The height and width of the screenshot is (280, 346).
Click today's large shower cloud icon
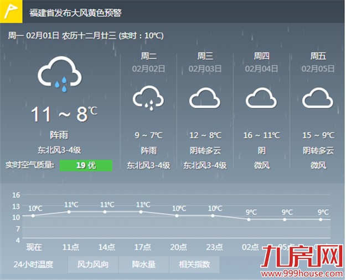pyautogui.click(x=60, y=74)
